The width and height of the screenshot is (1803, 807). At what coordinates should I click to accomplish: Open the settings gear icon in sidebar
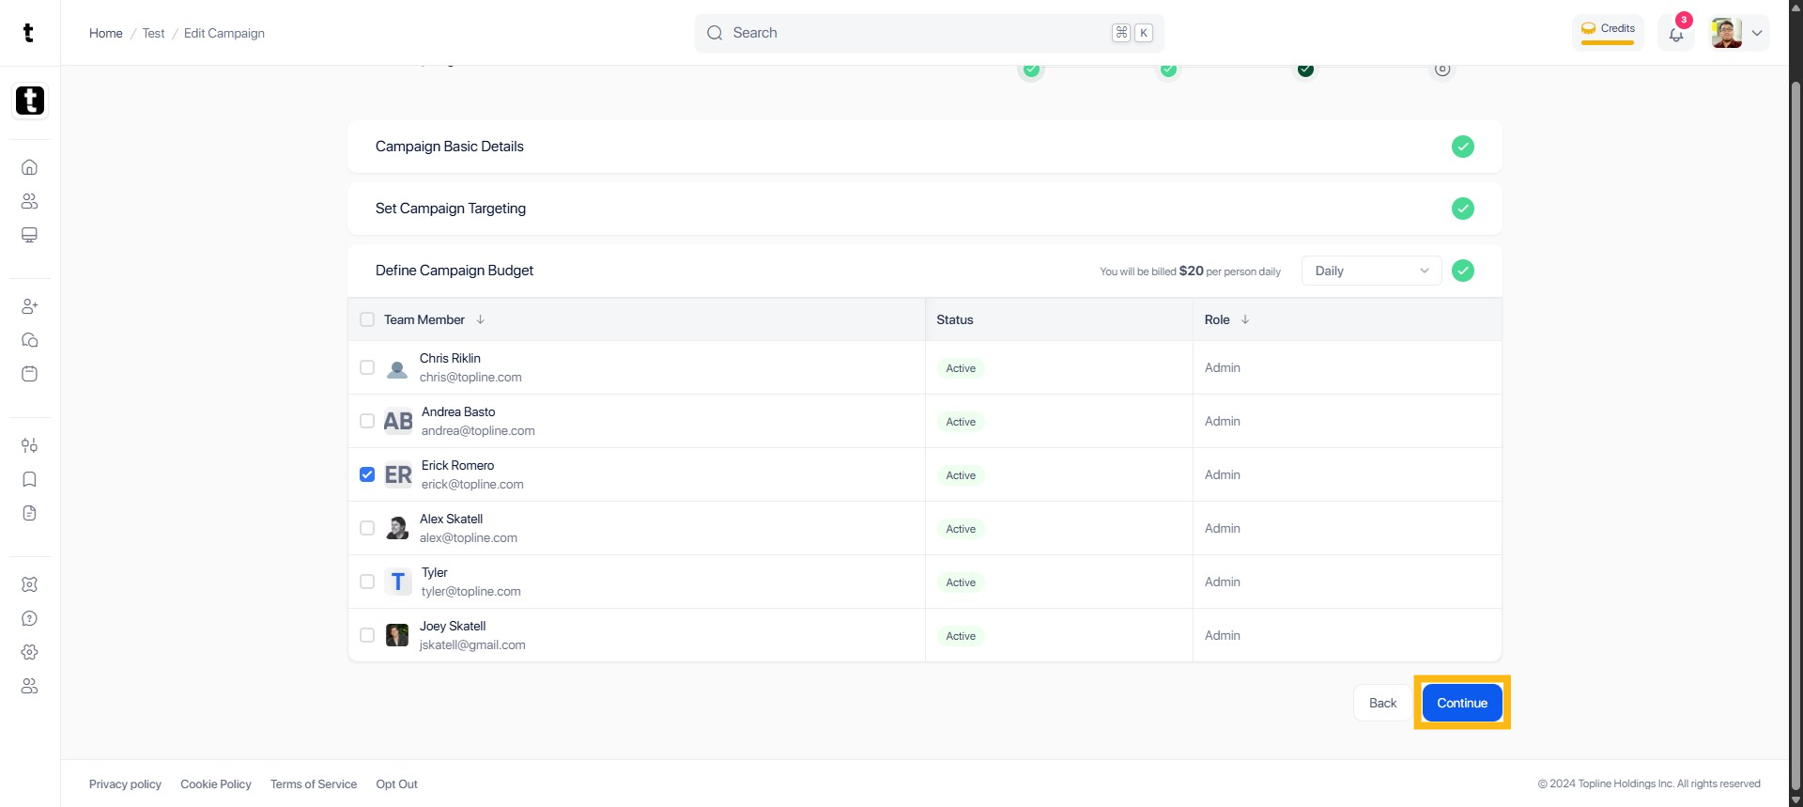[x=30, y=652]
